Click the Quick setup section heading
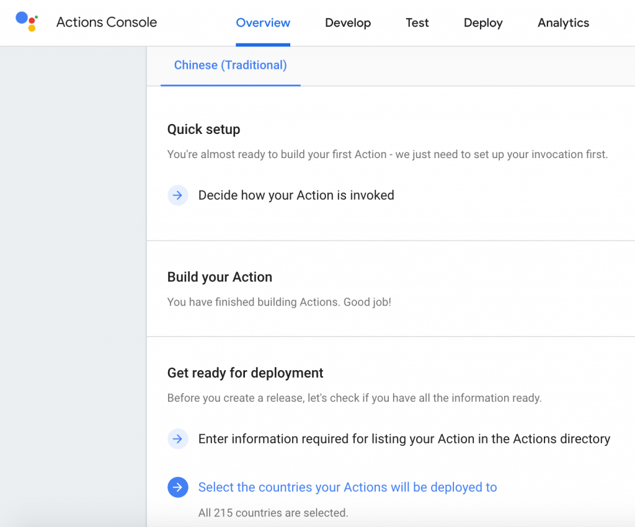 (203, 130)
